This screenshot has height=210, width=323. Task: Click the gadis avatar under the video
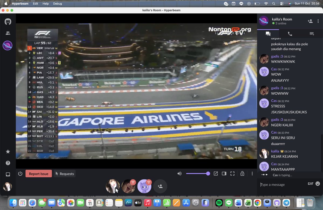(128, 186)
